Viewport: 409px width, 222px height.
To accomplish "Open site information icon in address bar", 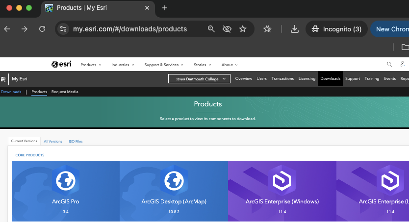I will (63, 29).
